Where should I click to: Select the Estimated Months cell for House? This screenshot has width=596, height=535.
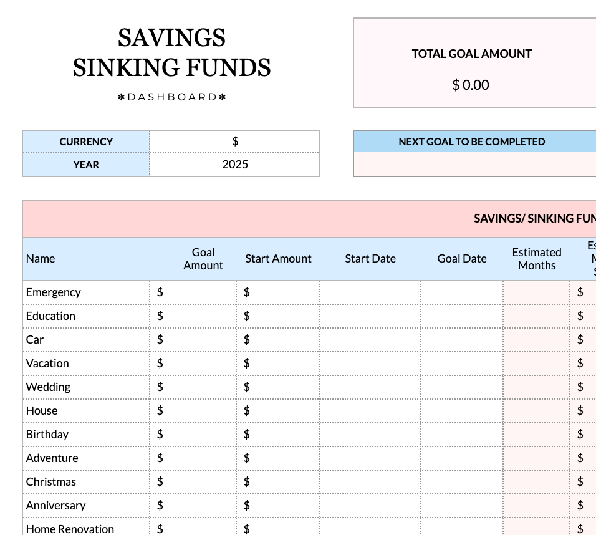[537, 410]
